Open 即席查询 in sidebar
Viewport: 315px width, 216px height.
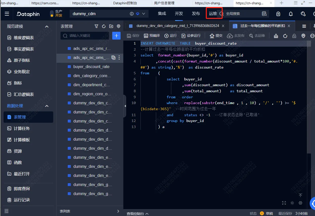(18, 189)
